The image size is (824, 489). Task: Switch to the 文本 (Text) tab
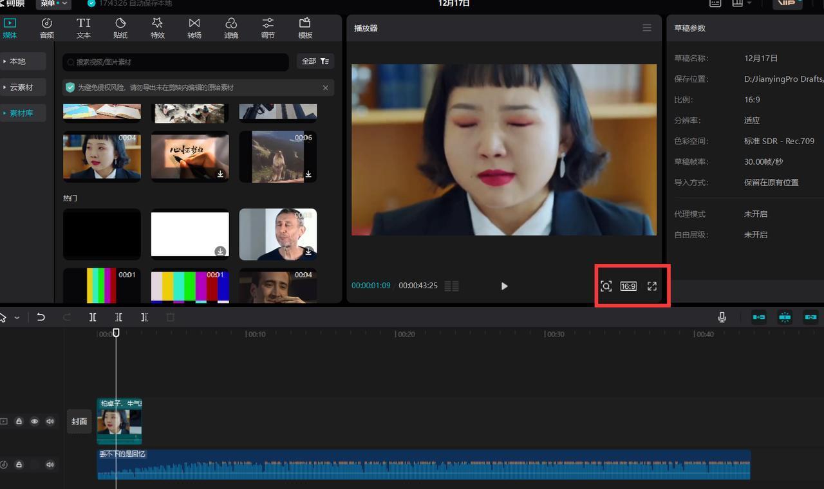pyautogui.click(x=84, y=28)
